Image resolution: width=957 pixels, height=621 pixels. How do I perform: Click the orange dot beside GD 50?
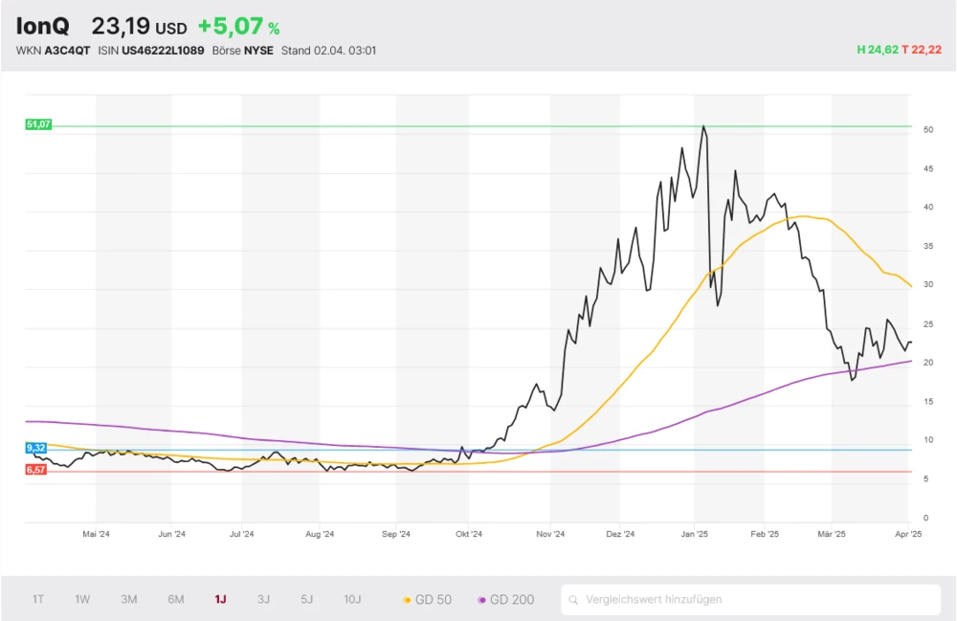click(408, 601)
